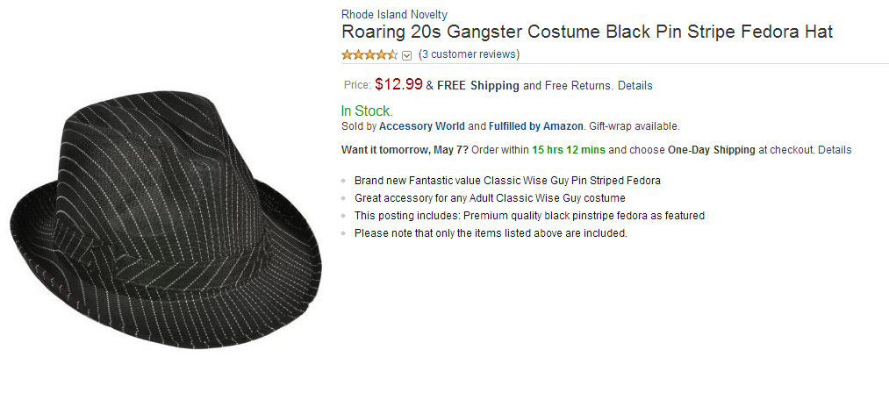Open Details link next to Free Returns
Viewport: 889px width, 400px height.
pyautogui.click(x=634, y=86)
